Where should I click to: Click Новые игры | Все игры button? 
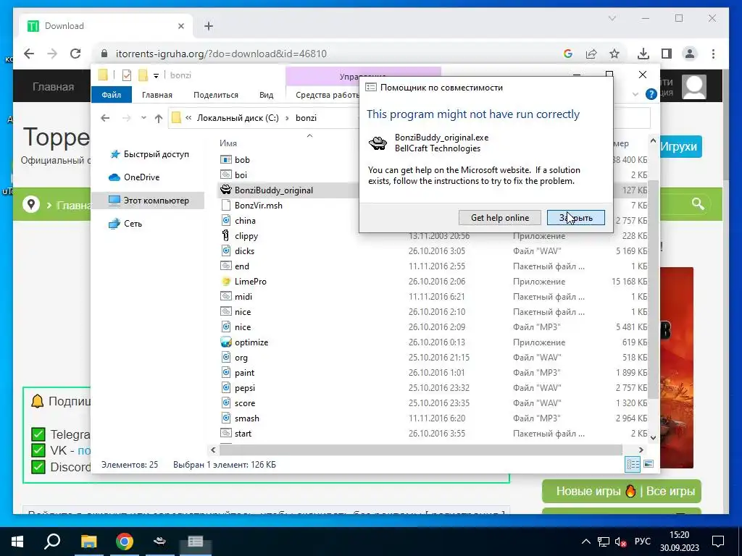(621, 492)
